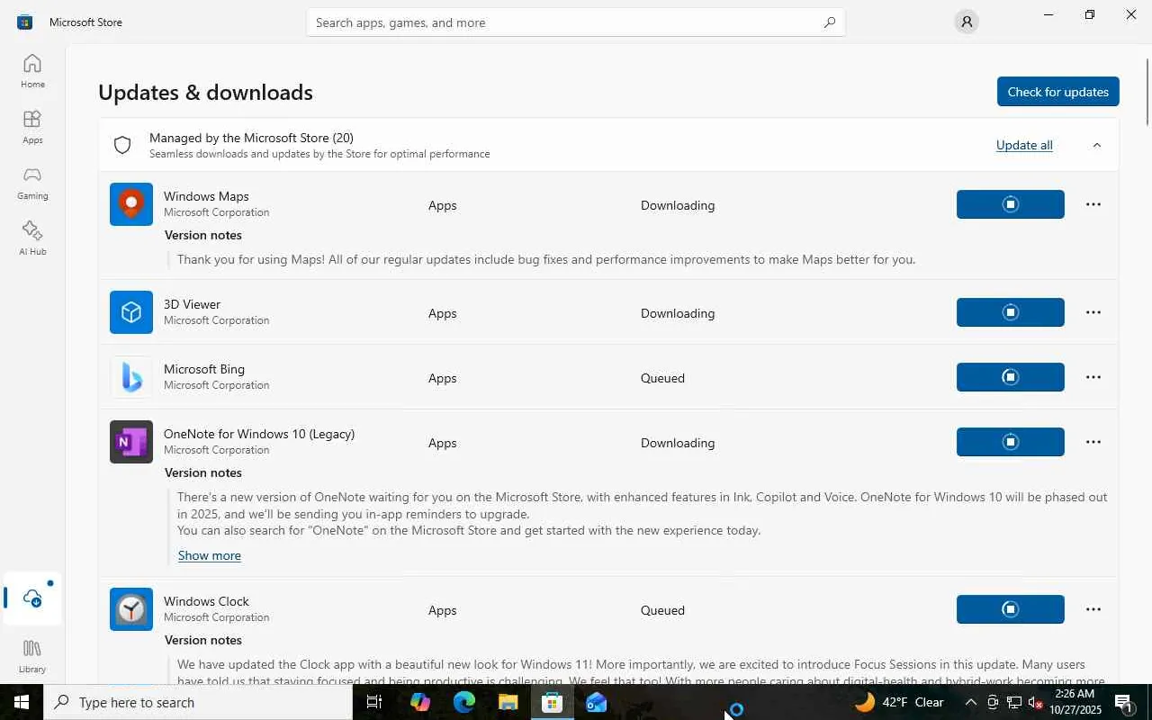Open more options for Windows Clock
The width and height of the screenshot is (1152, 720).
pyautogui.click(x=1093, y=609)
